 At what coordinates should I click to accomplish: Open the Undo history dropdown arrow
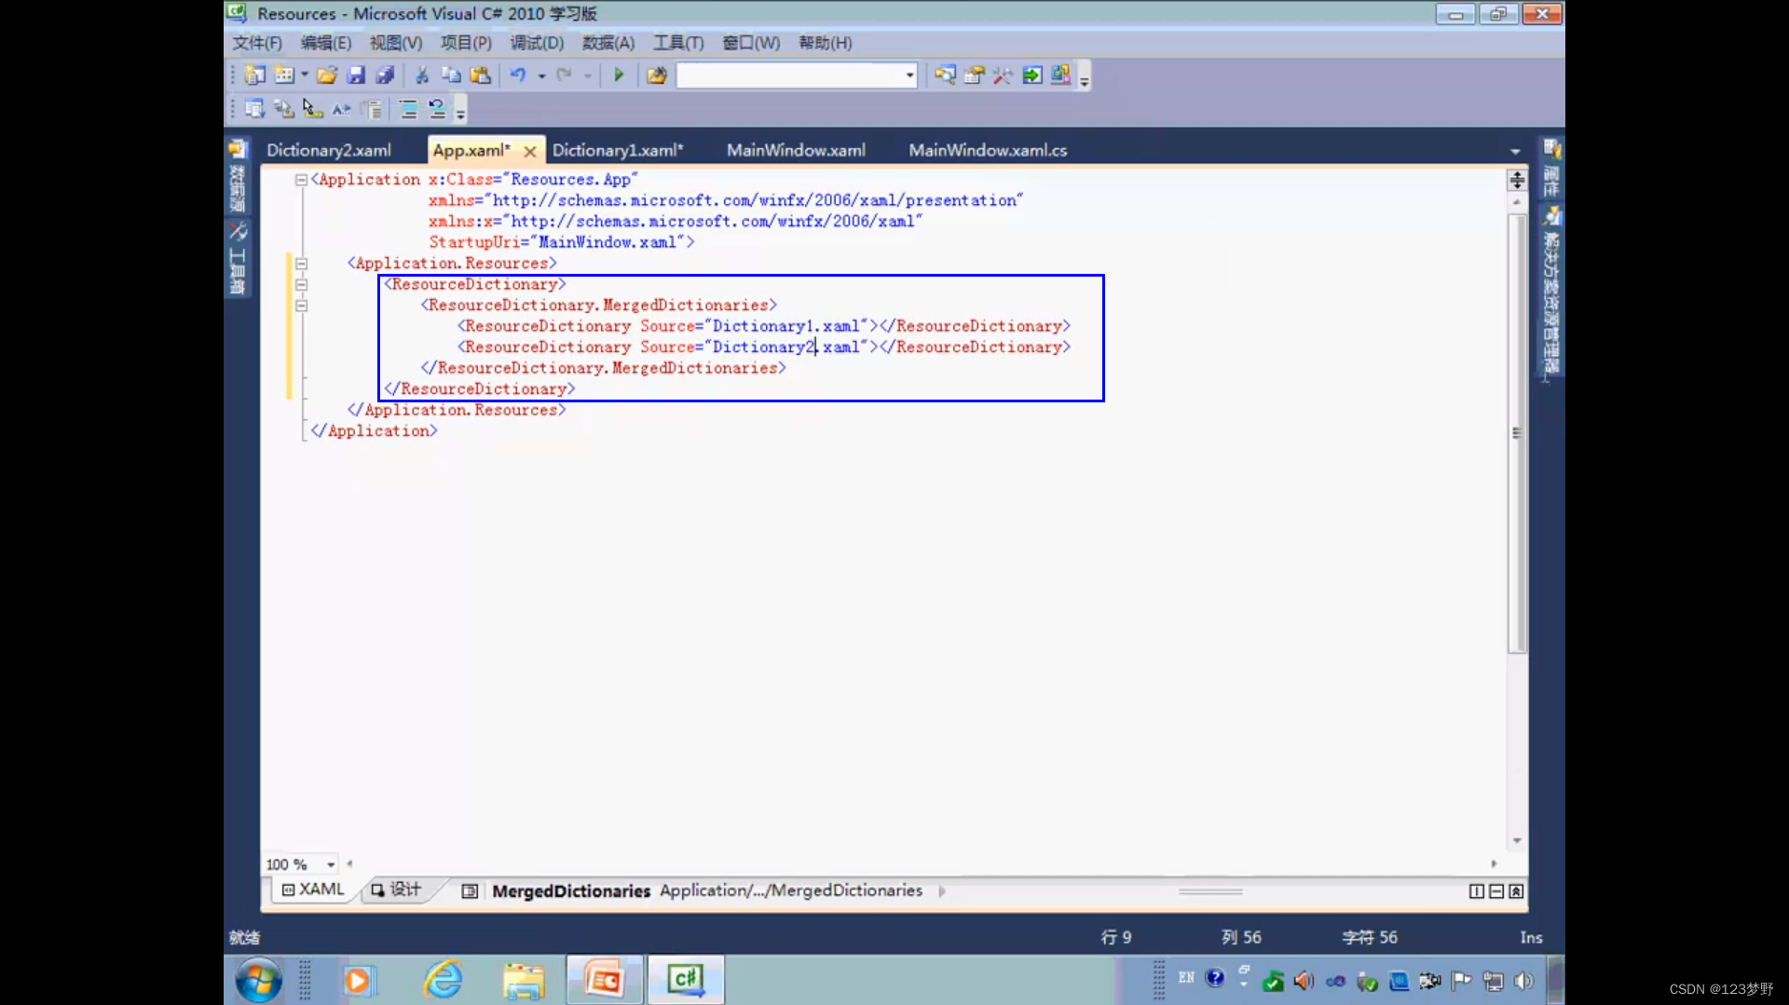pyautogui.click(x=541, y=75)
